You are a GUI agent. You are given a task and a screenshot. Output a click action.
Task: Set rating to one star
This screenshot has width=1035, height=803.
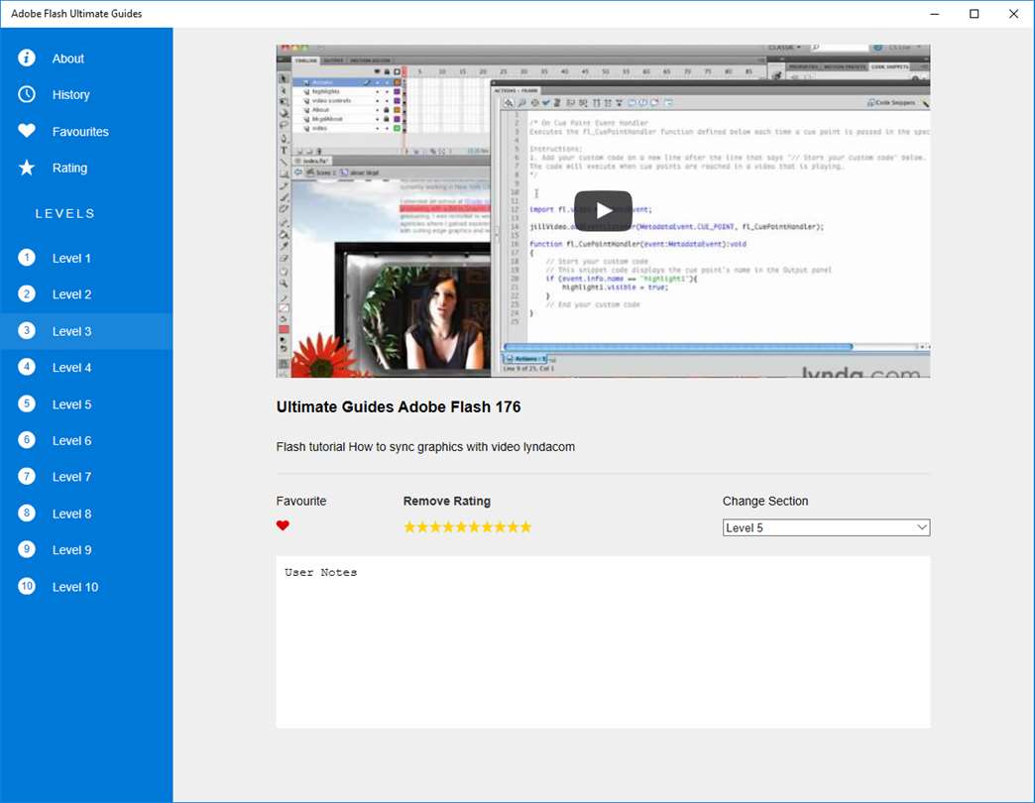tap(409, 526)
